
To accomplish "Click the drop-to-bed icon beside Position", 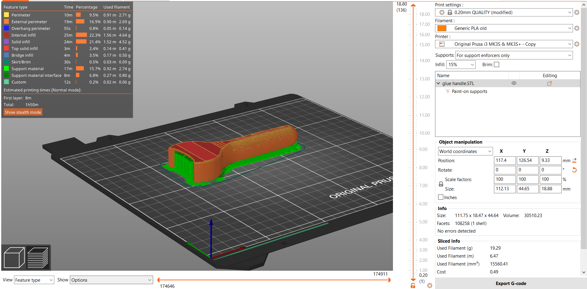I will [574, 160].
